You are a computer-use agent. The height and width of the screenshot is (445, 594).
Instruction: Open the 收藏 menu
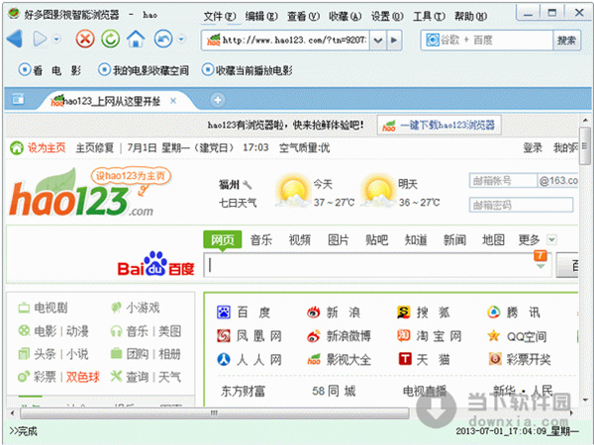click(x=345, y=16)
